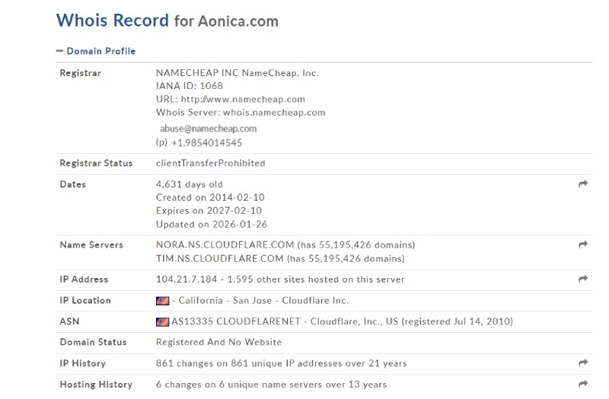This screenshot has width=609, height=399.
Task: Click the Dates row label
Action: (72, 184)
